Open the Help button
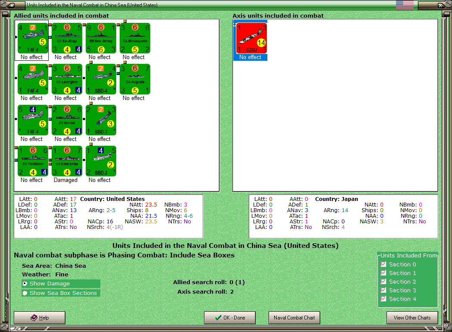The width and height of the screenshot is (452, 332). tap(40, 318)
